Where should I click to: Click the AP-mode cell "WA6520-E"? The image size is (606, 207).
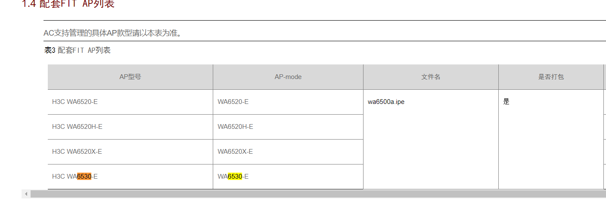pyautogui.click(x=233, y=102)
